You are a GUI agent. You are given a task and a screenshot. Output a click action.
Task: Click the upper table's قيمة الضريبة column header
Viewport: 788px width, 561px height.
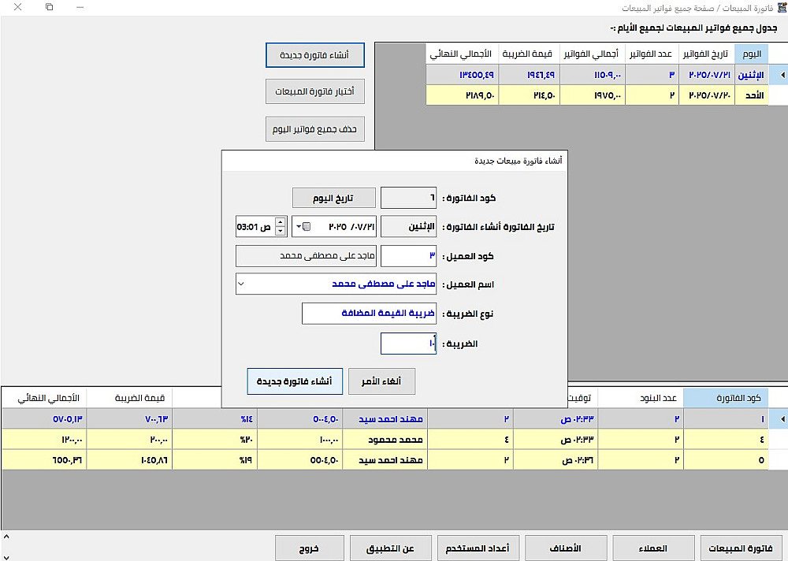(x=530, y=54)
